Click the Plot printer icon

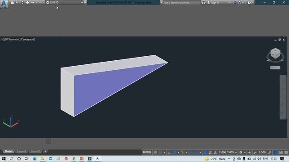point(28,3)
